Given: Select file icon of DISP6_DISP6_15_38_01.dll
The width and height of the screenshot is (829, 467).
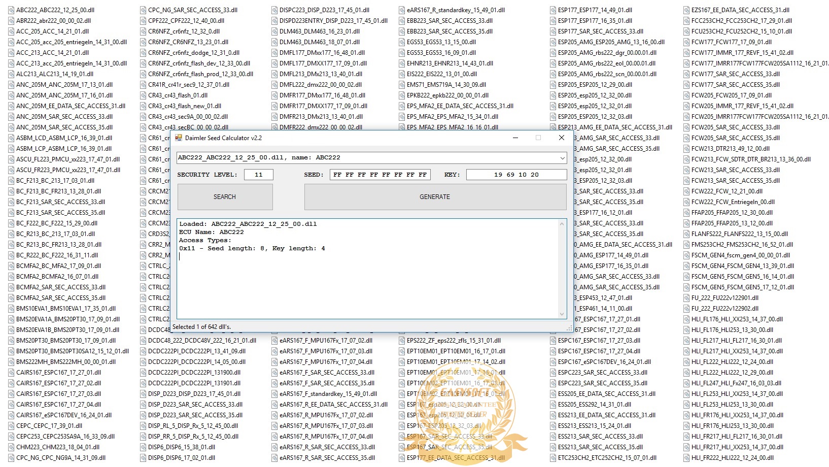Looking at the screenshot, I should (143, 447).
